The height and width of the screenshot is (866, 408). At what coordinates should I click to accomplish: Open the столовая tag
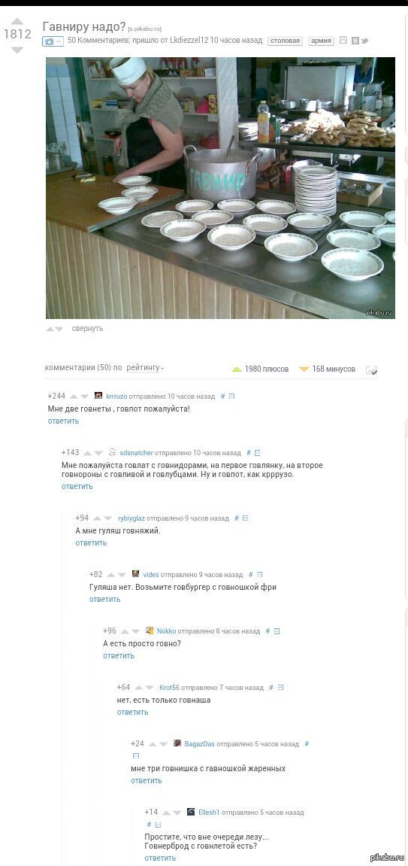[x=285, y=41]
